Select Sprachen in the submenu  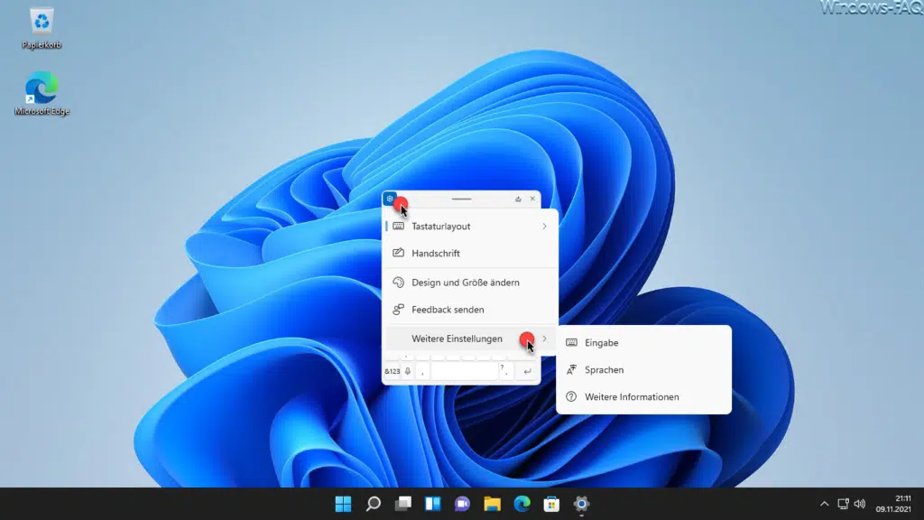[x=603, y=369]
